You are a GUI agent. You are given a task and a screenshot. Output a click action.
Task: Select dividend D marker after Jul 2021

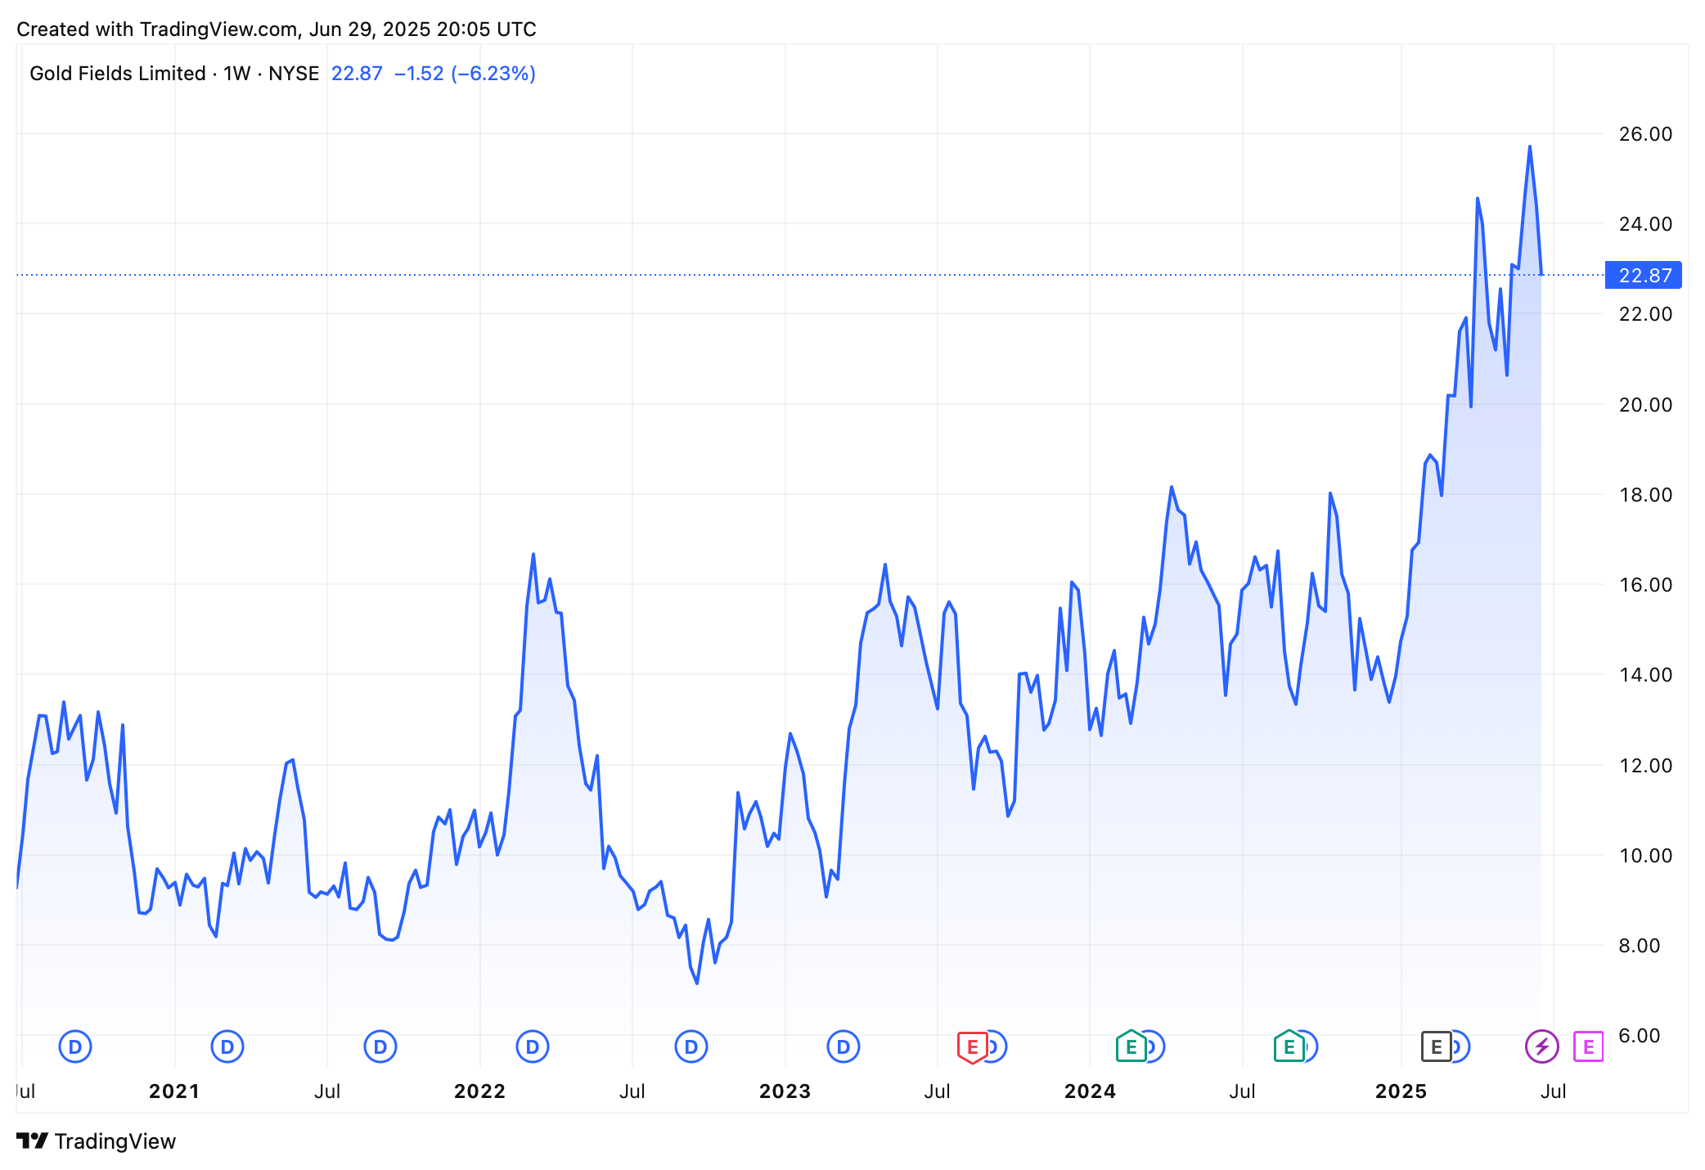(x=380, y=1046)
